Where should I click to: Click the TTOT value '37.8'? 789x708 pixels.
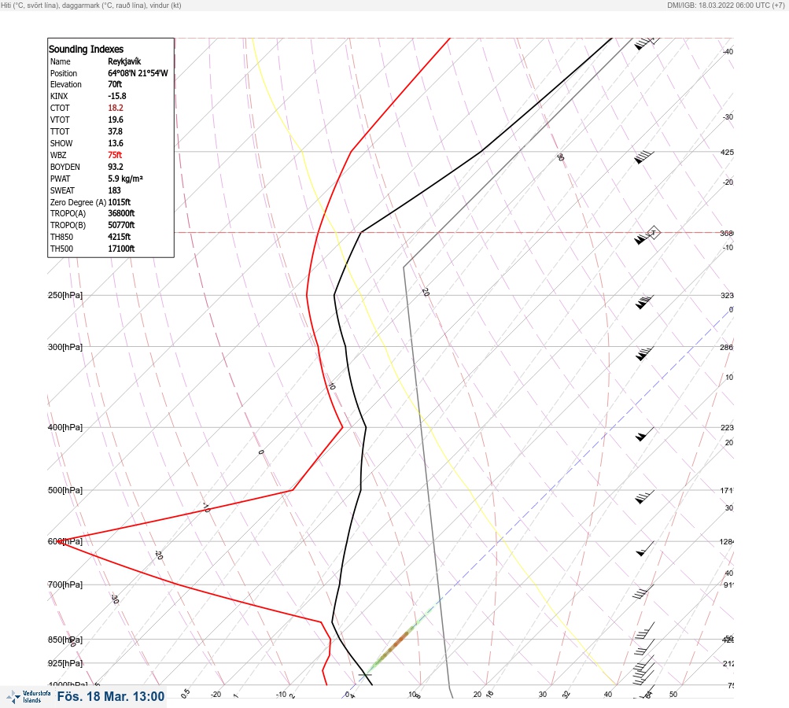pos(115,131)
